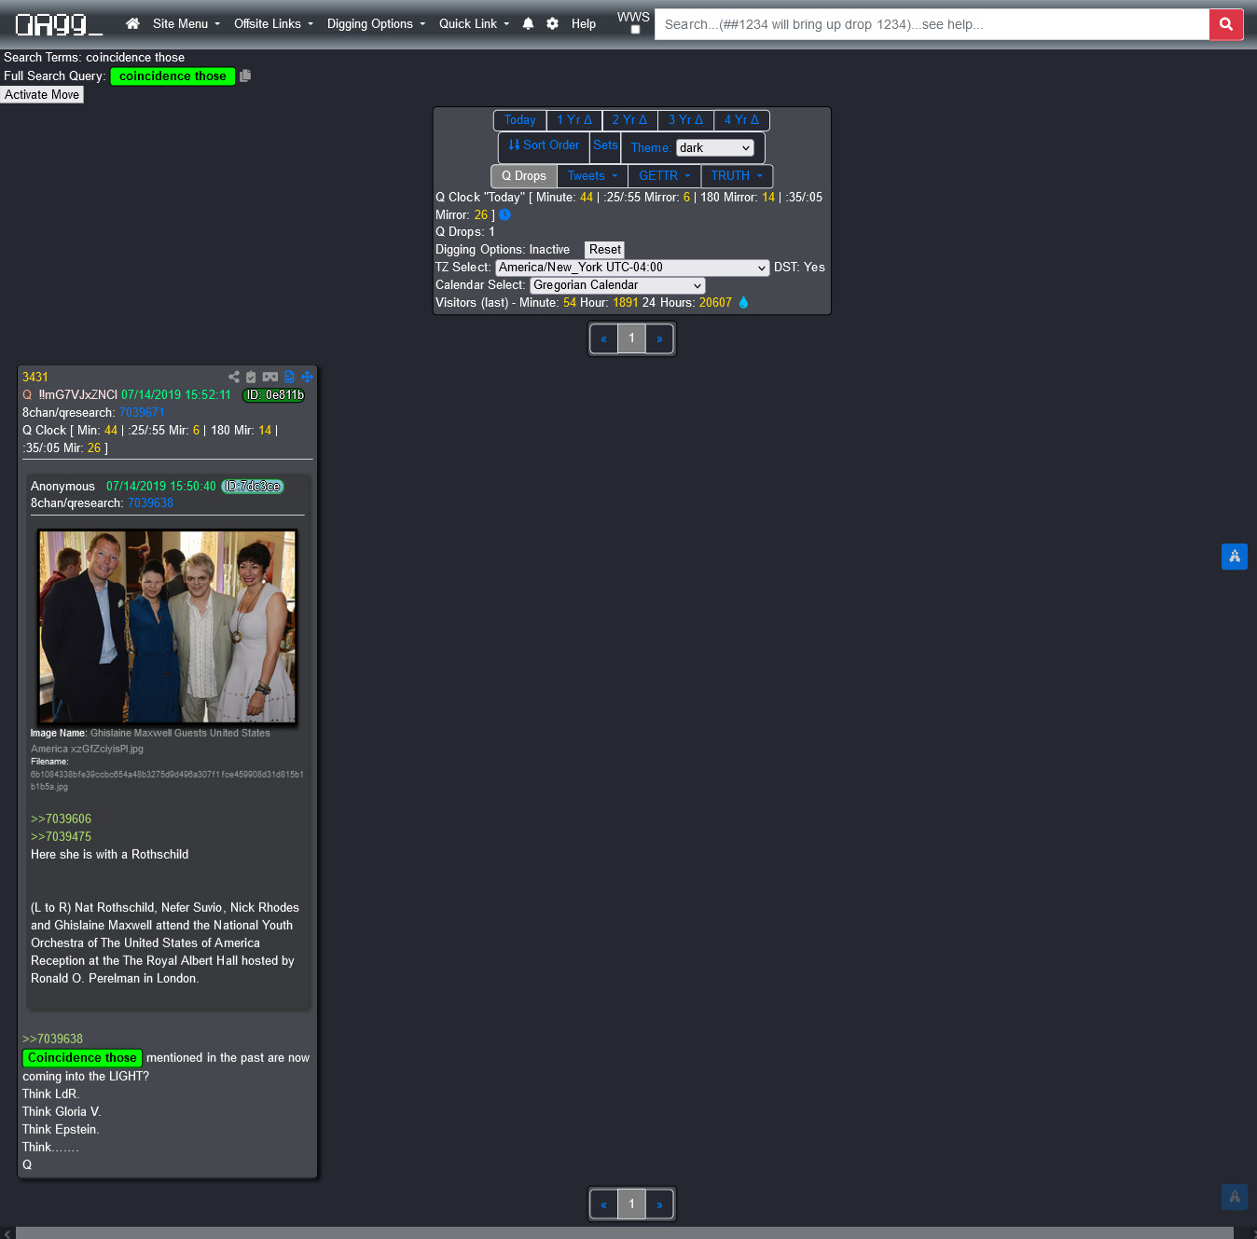Open the Theme dark select box
The width and height of the screenshot is (1257, 1239).
714,147
